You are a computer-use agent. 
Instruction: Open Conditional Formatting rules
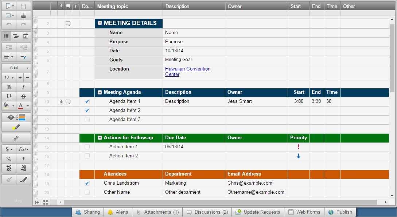(16, 117)
